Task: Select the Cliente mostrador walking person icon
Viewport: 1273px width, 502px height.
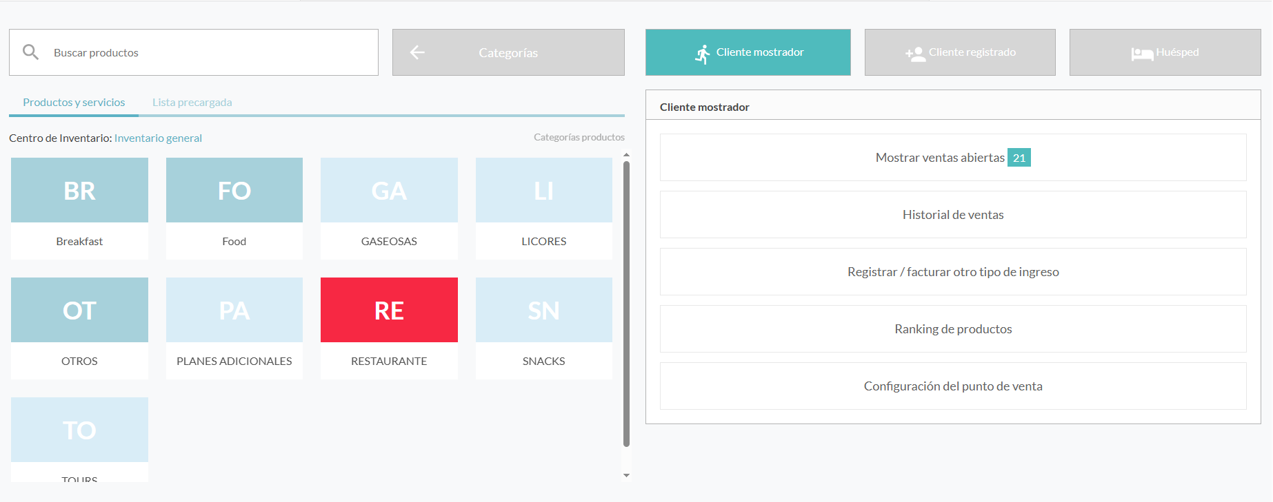Action: (x=702, y=54)
